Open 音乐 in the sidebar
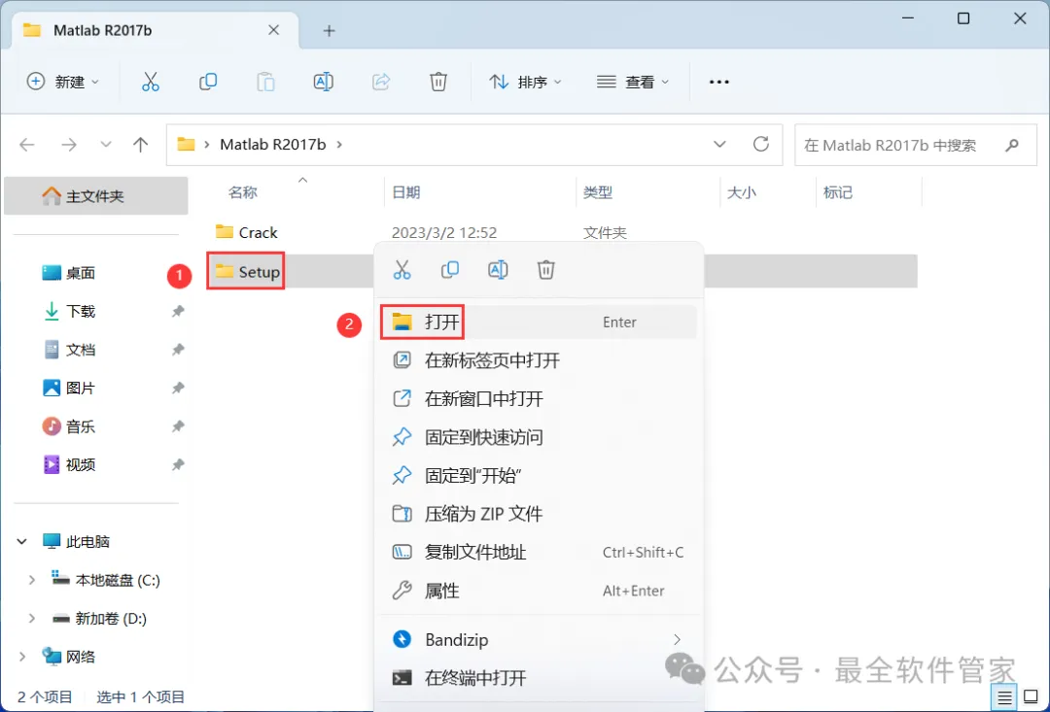The height and width of the screenshot is (712, 1050). [x=70, y=426]
